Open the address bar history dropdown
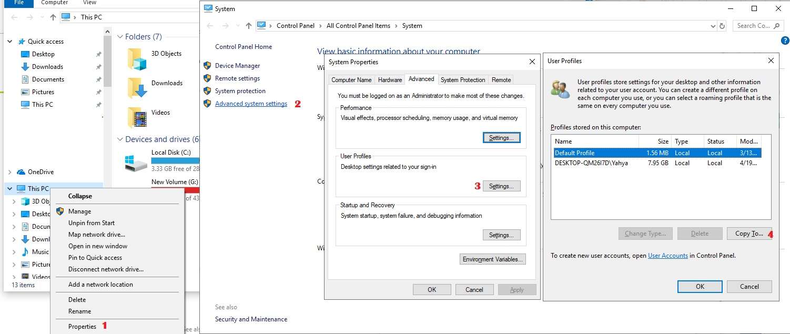This screenshot has height=334, width=790. click(713, 25)
